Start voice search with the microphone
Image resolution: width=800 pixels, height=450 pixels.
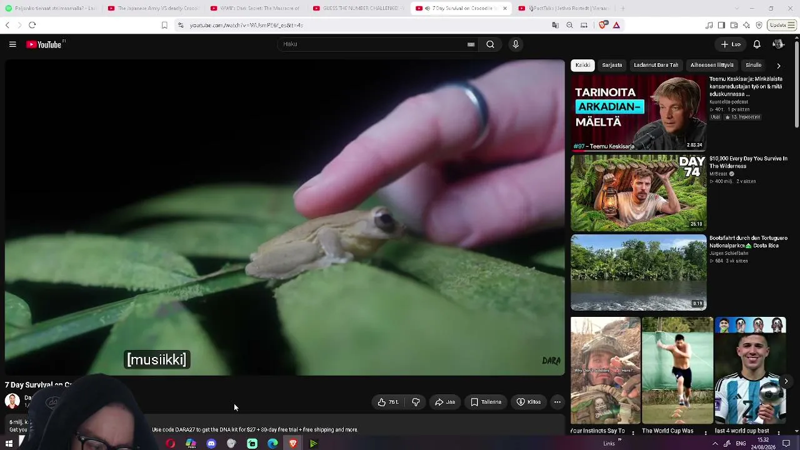point(516,44)
